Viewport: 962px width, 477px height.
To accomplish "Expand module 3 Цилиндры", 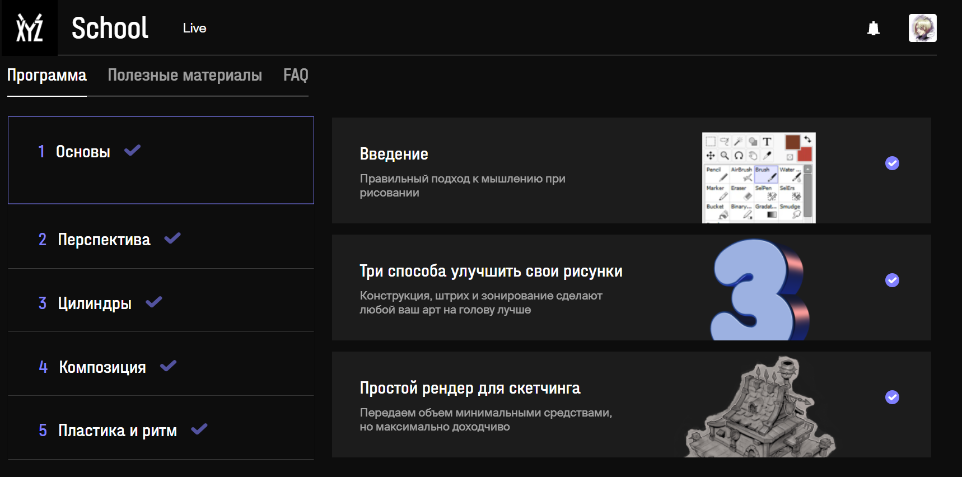I will (x=94, y=303).
